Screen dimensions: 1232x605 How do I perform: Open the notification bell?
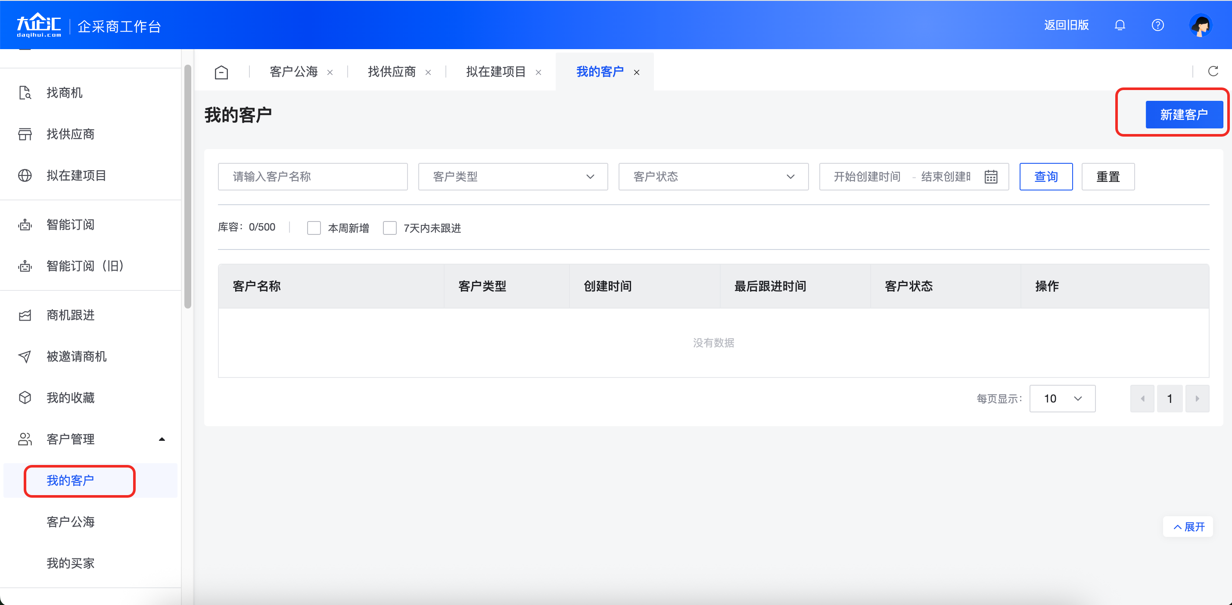pyautogui.click(x=1120, y=25)
